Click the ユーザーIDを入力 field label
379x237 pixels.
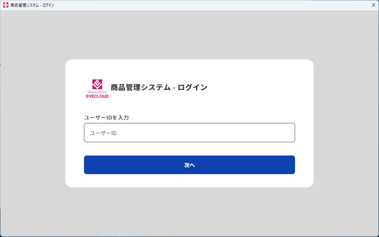coord(106,117)
